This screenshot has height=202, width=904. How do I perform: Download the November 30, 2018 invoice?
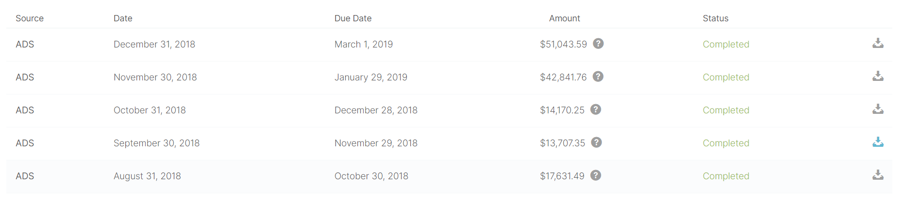coord(878,77)
